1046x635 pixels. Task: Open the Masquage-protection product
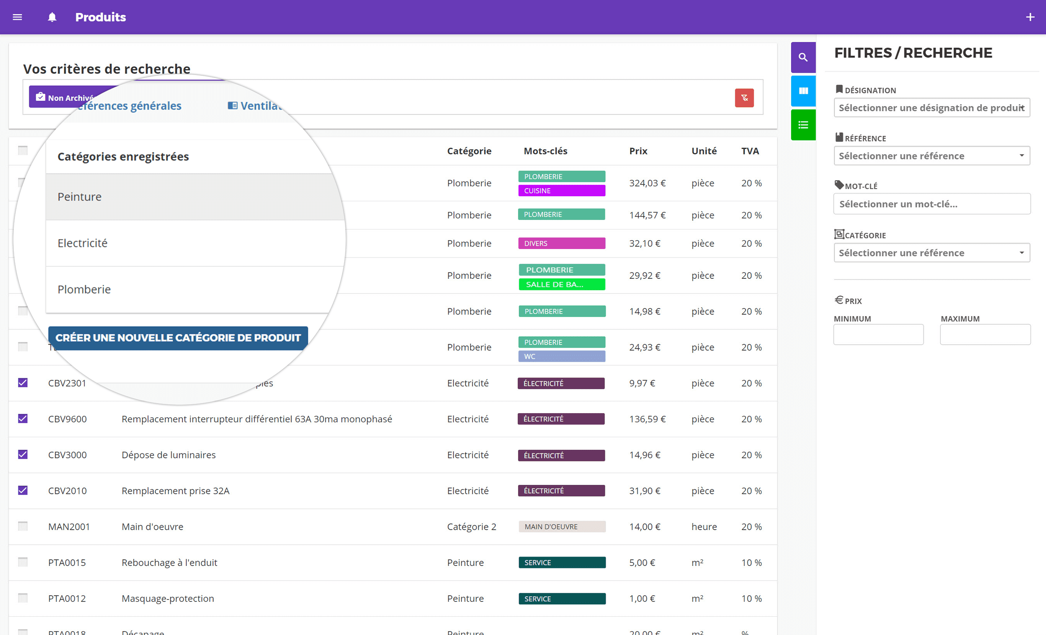(168, 599)
